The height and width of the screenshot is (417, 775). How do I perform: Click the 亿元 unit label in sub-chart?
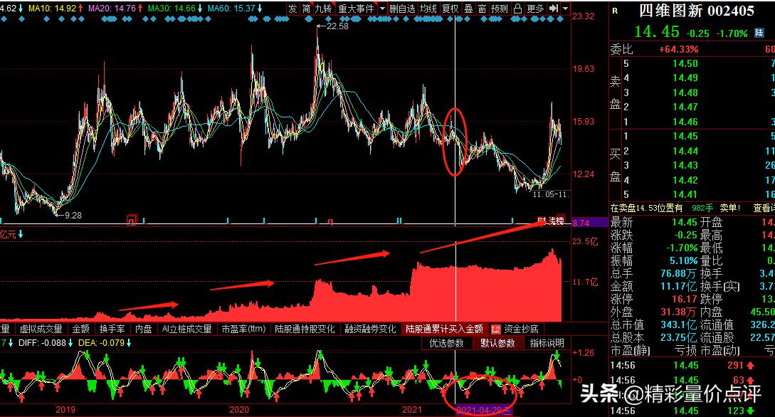tap(8, 234)
